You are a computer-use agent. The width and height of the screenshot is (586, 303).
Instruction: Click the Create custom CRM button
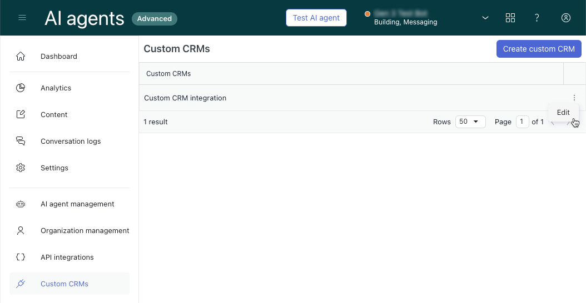click(539, 49)
